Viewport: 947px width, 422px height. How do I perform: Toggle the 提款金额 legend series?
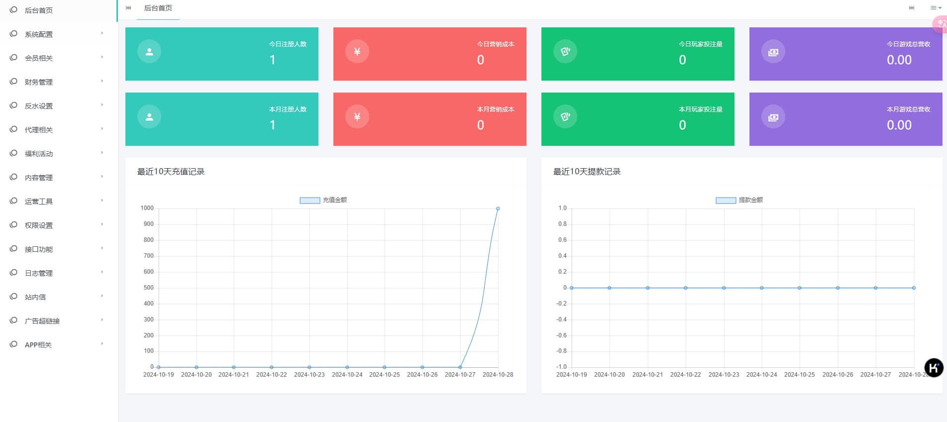click(x=739, y=200)
